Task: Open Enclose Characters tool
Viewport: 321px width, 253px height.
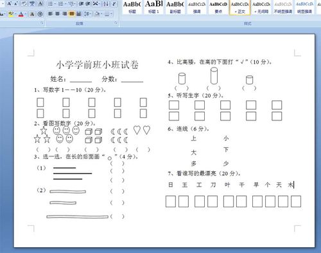Action: (x=40, y=14)
